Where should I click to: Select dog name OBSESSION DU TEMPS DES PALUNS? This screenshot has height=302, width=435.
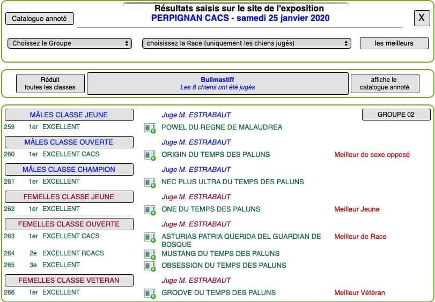point(224,265)
